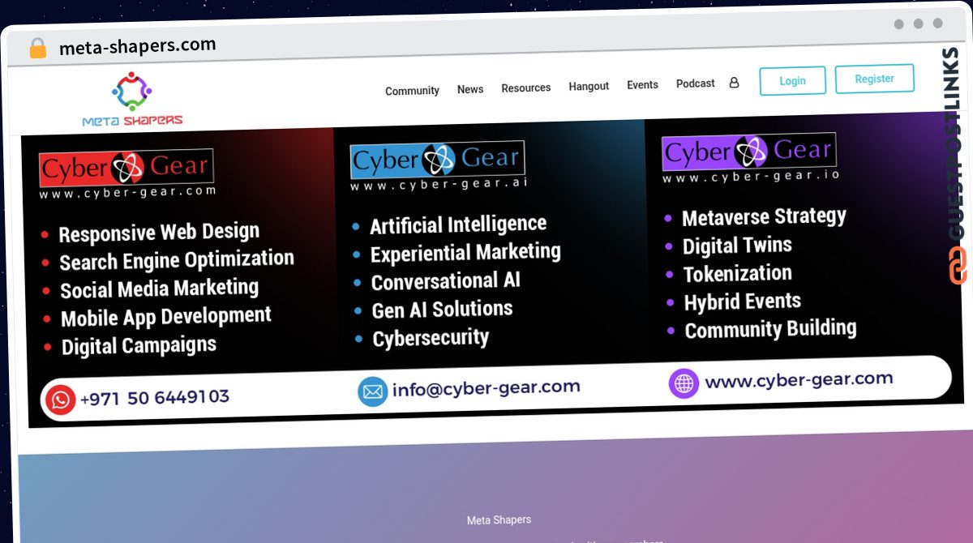Open the Podcast page

tap(696, 83)
